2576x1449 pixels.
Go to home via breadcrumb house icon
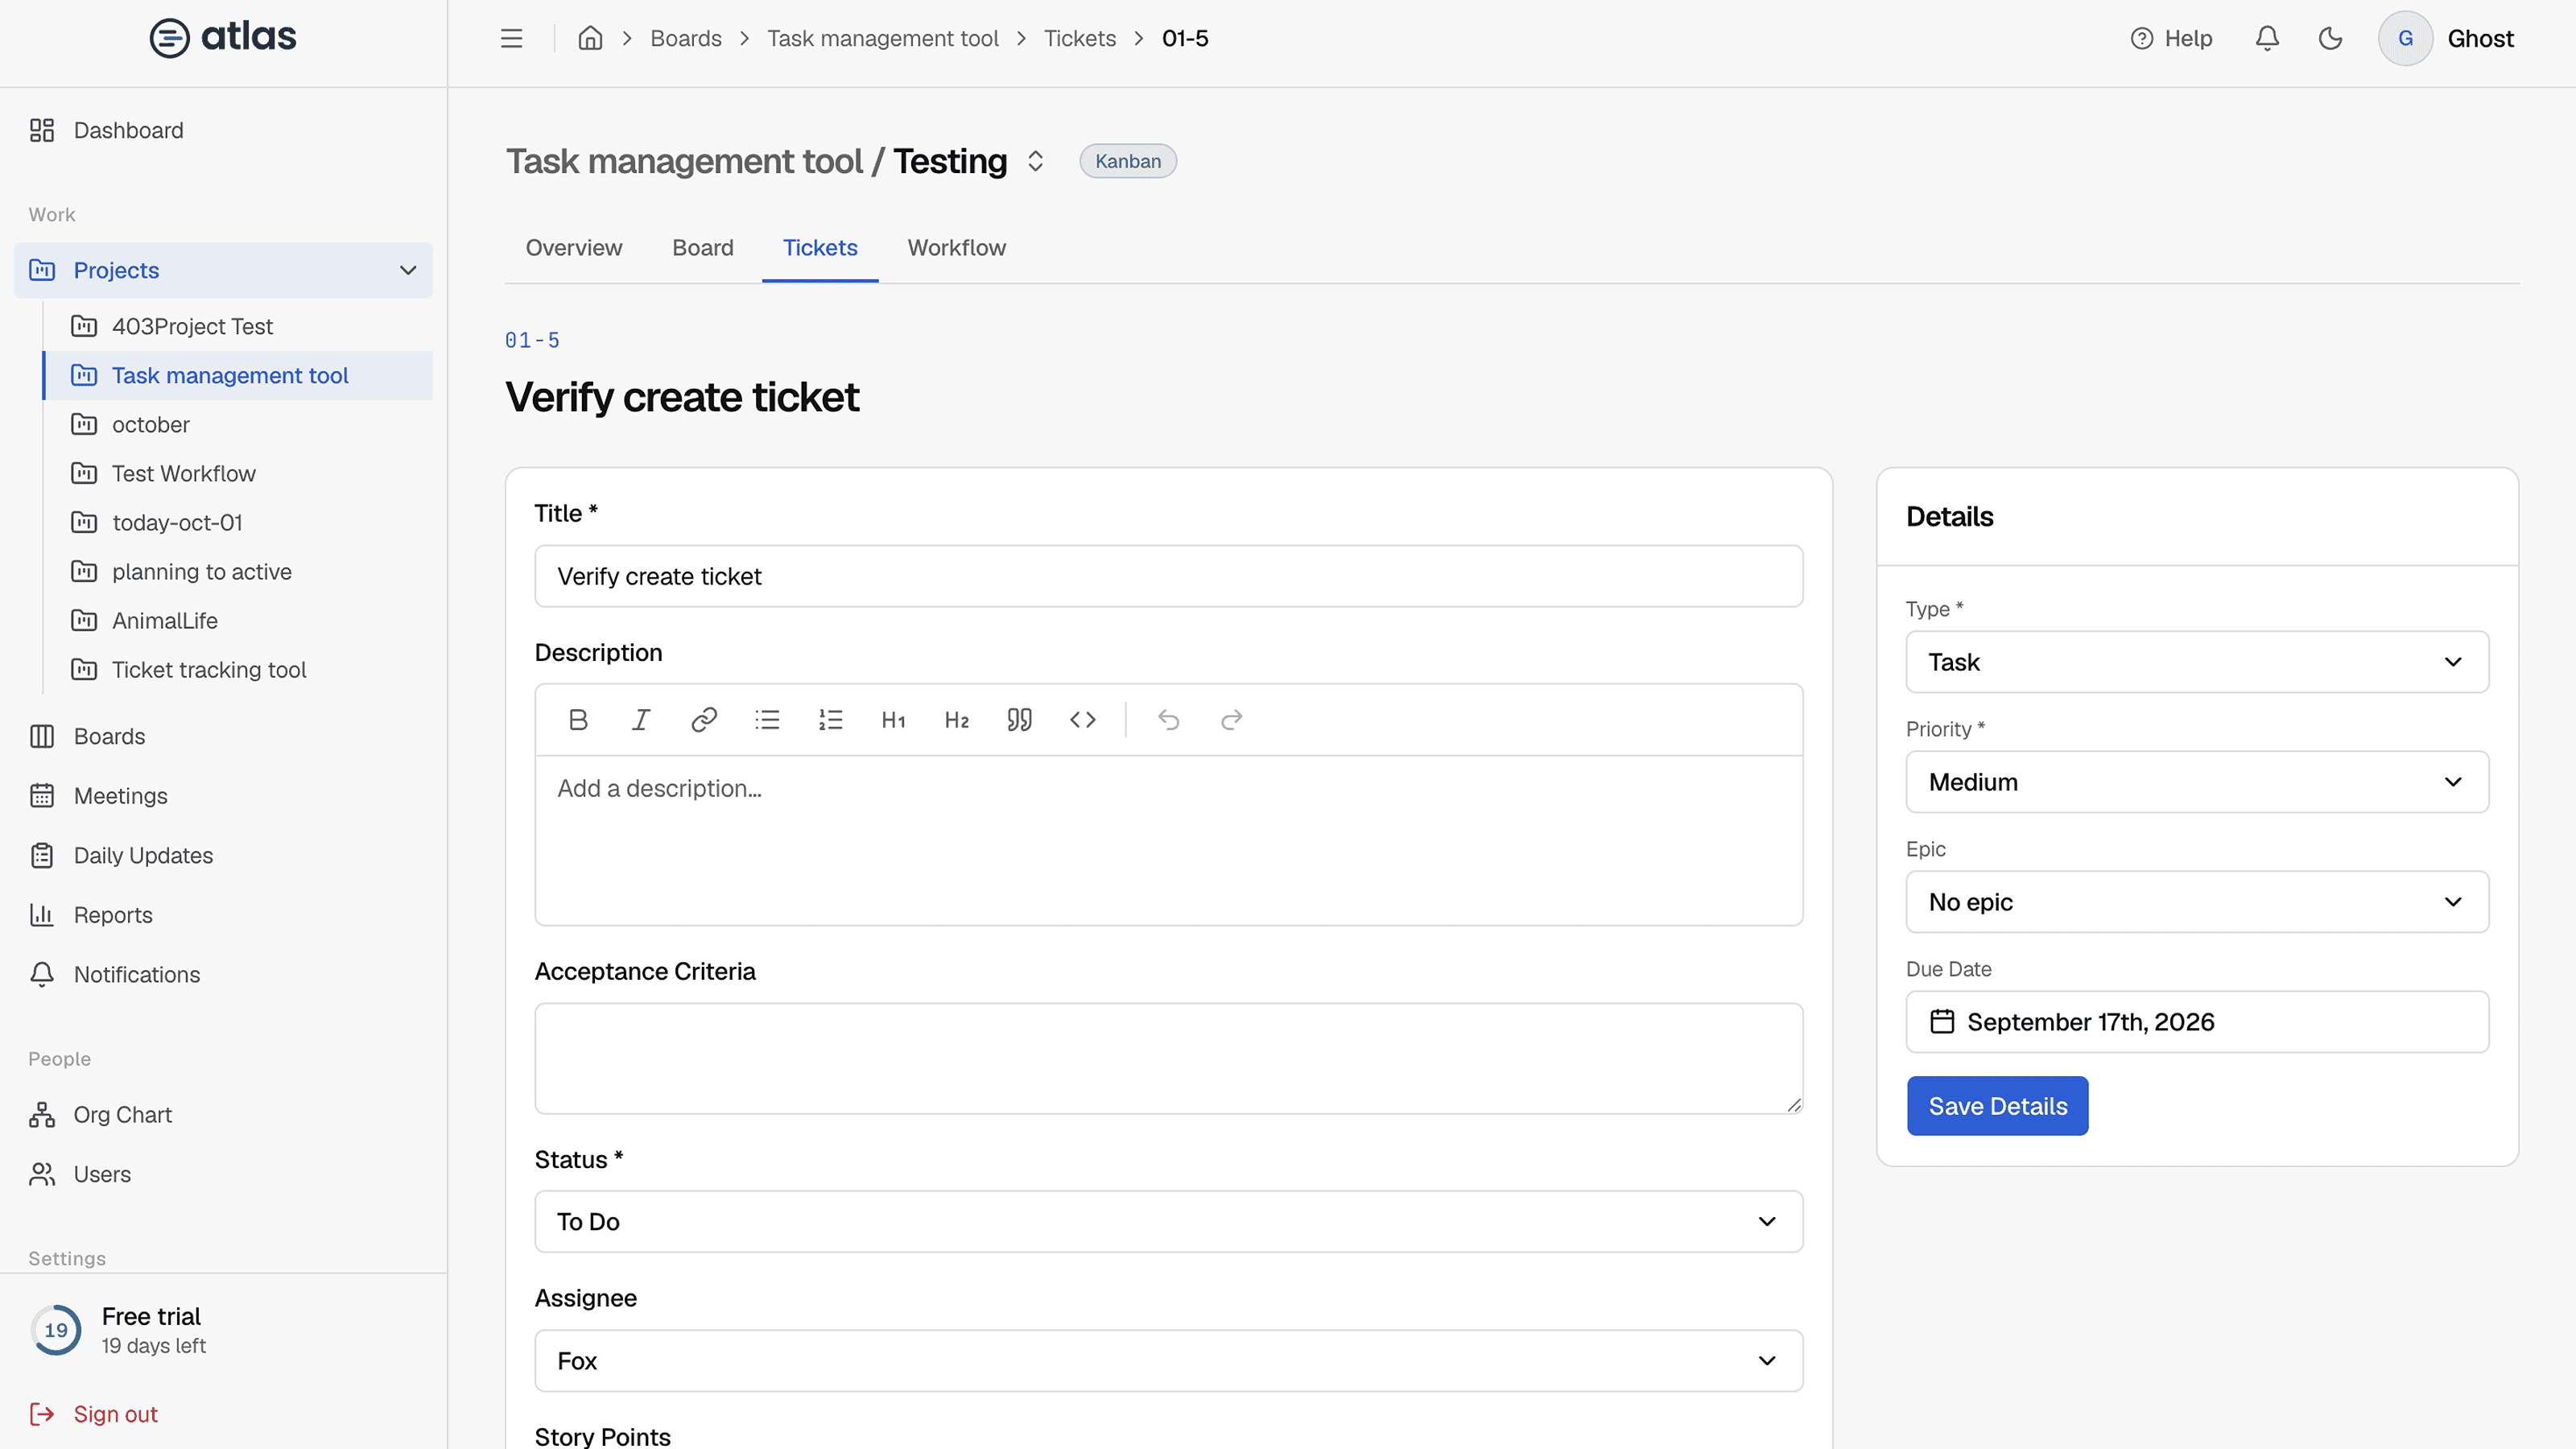[590, 38]
